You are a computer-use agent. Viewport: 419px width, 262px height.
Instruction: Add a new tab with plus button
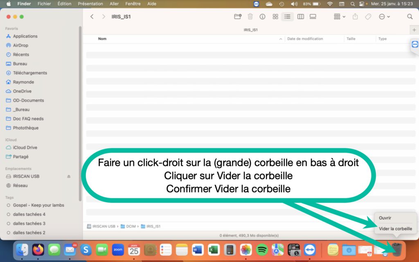click(x=414, y=30)
